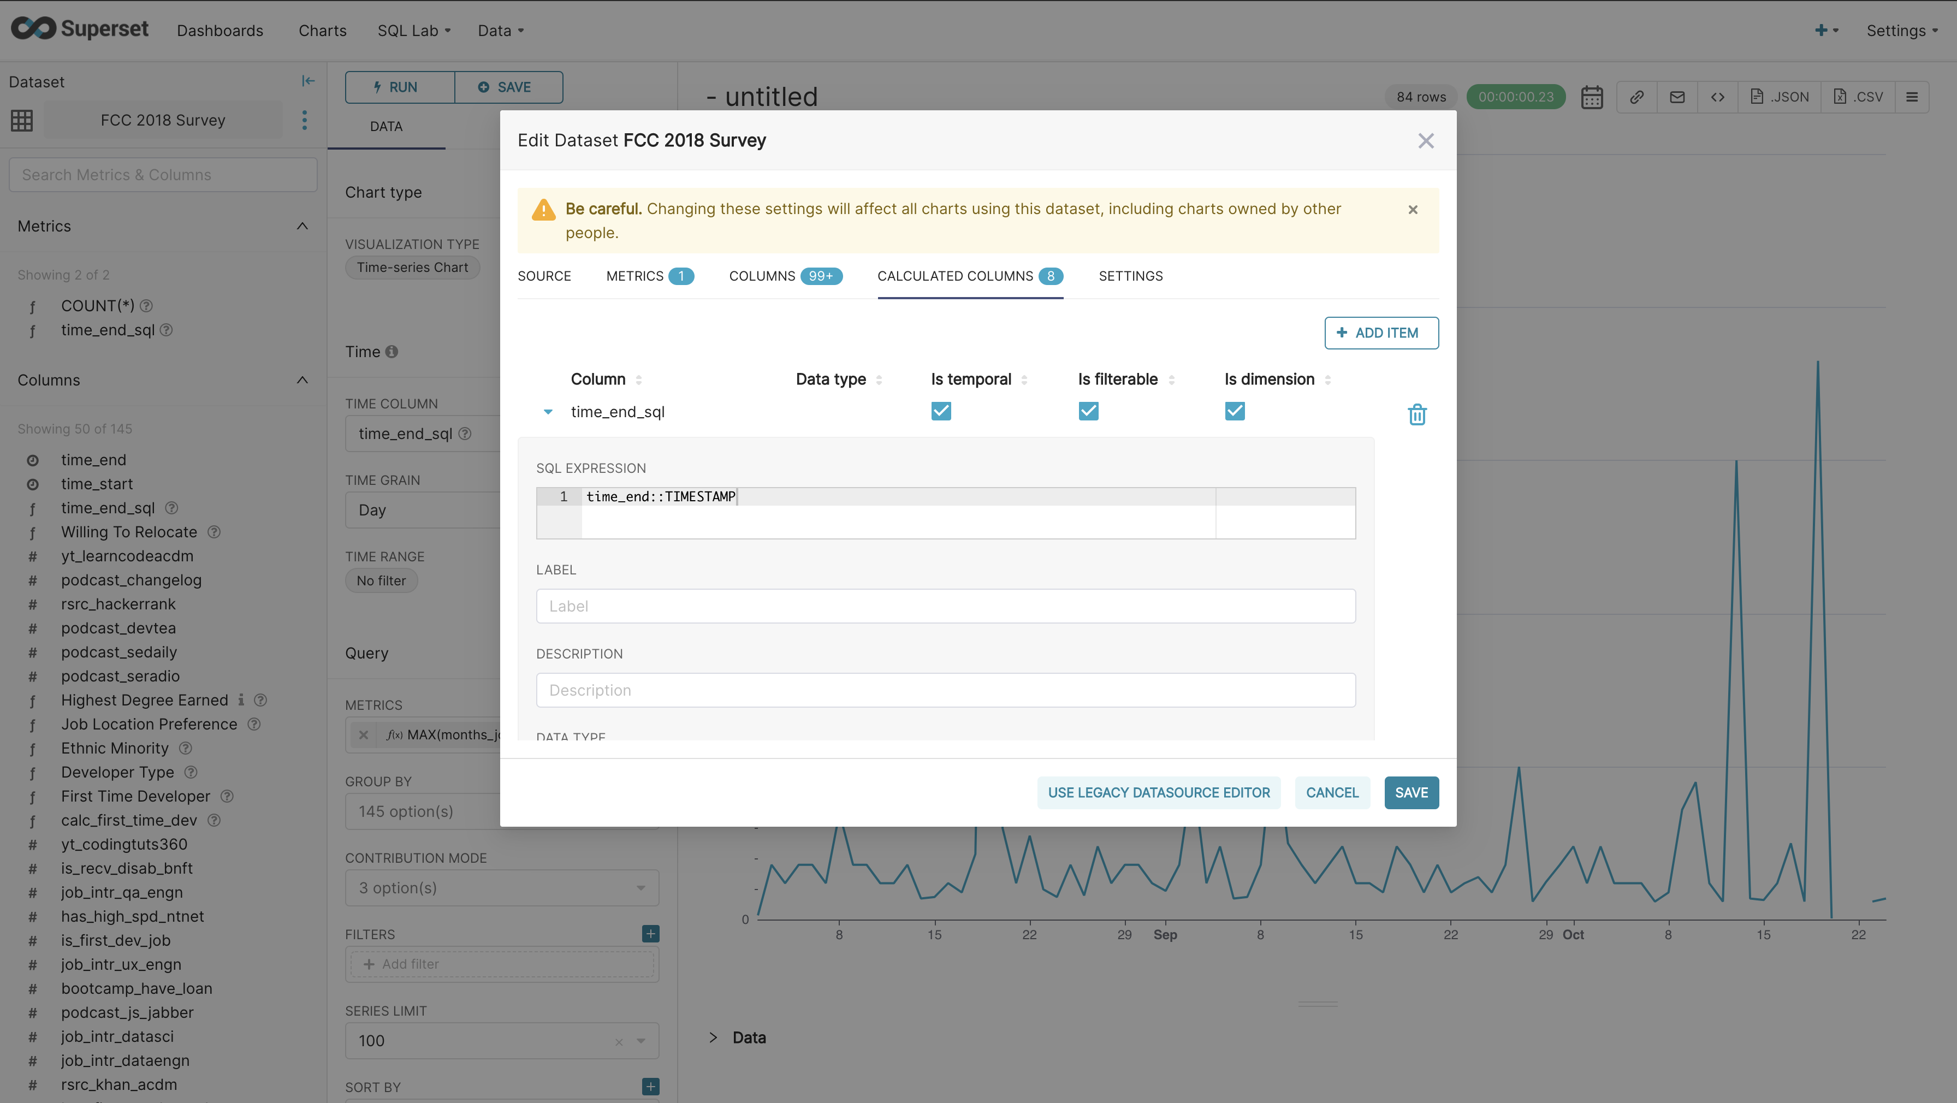Open the Contribution Mode dropdown

[x=502, y=887]
